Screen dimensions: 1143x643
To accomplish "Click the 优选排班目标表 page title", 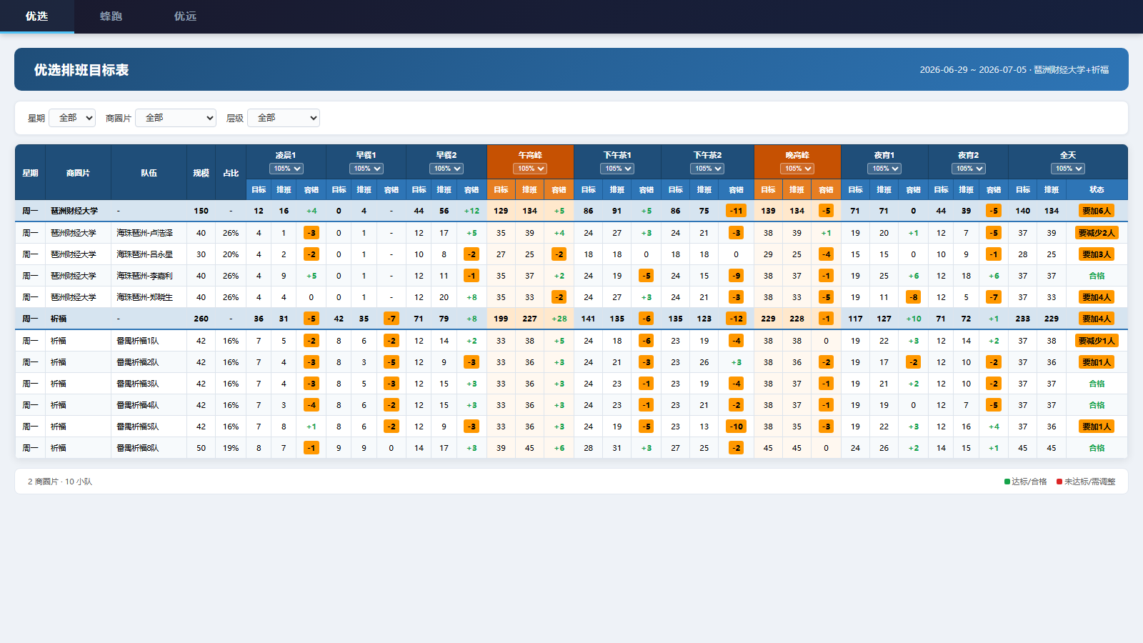I will tap(81, 70).
